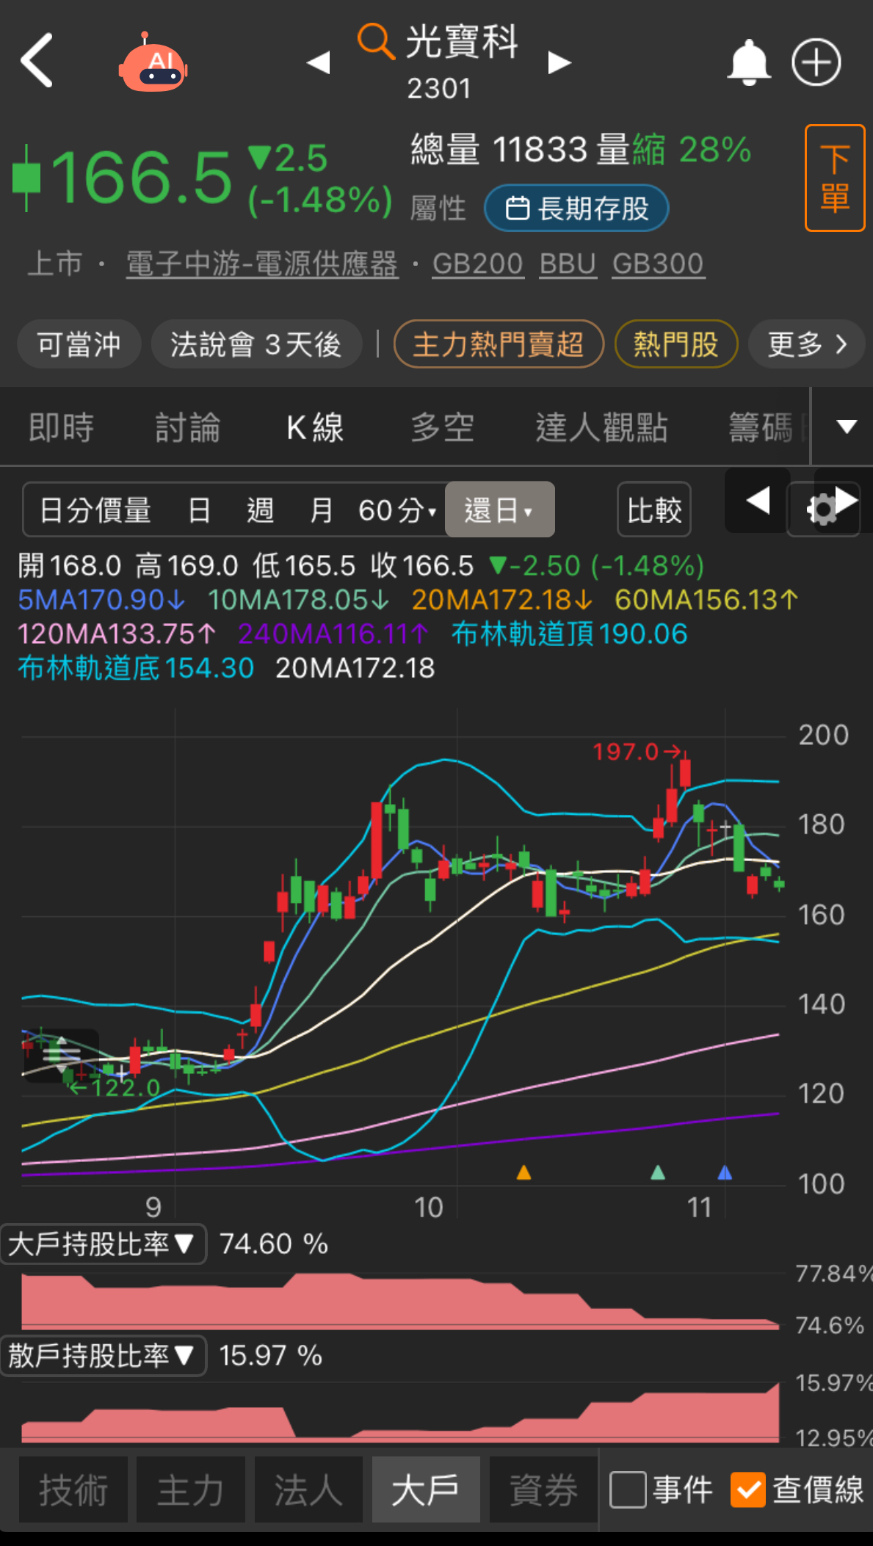Open the 熱門股 tag
Screen dimensions: 873x1546
coord(675,344)
